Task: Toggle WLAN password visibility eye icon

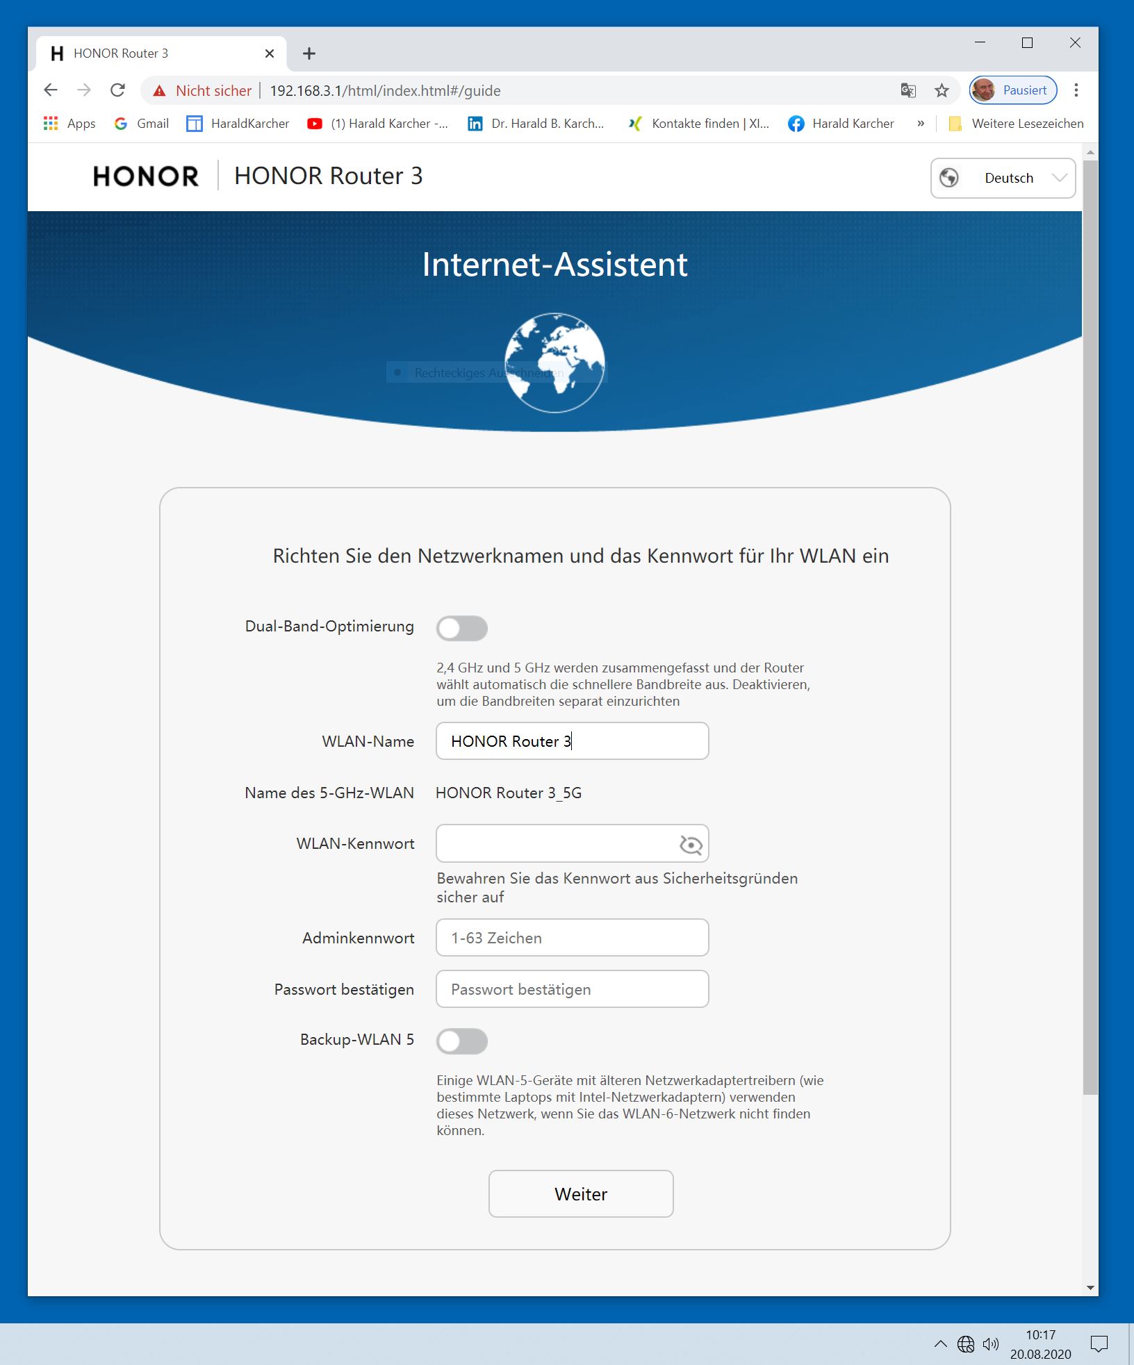Action: click(691, 844)
